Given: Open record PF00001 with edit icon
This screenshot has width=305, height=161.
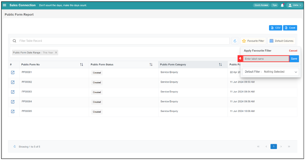Looking at the screenshot, I should pyautogui.click(x=13, y=73).
